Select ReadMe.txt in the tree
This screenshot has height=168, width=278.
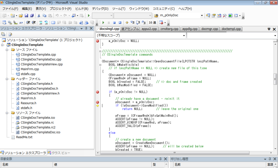tap(24, 137)
